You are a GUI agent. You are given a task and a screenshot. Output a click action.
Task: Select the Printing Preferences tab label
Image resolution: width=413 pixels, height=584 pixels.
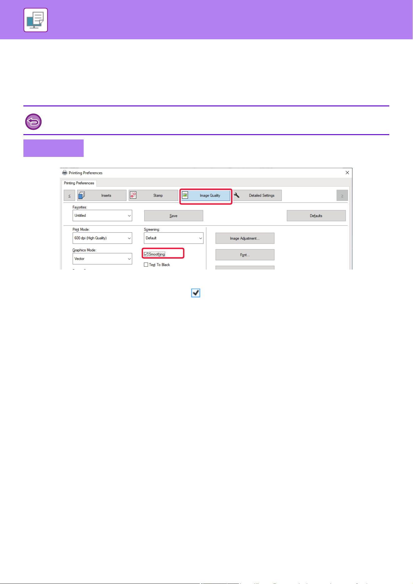79,183
